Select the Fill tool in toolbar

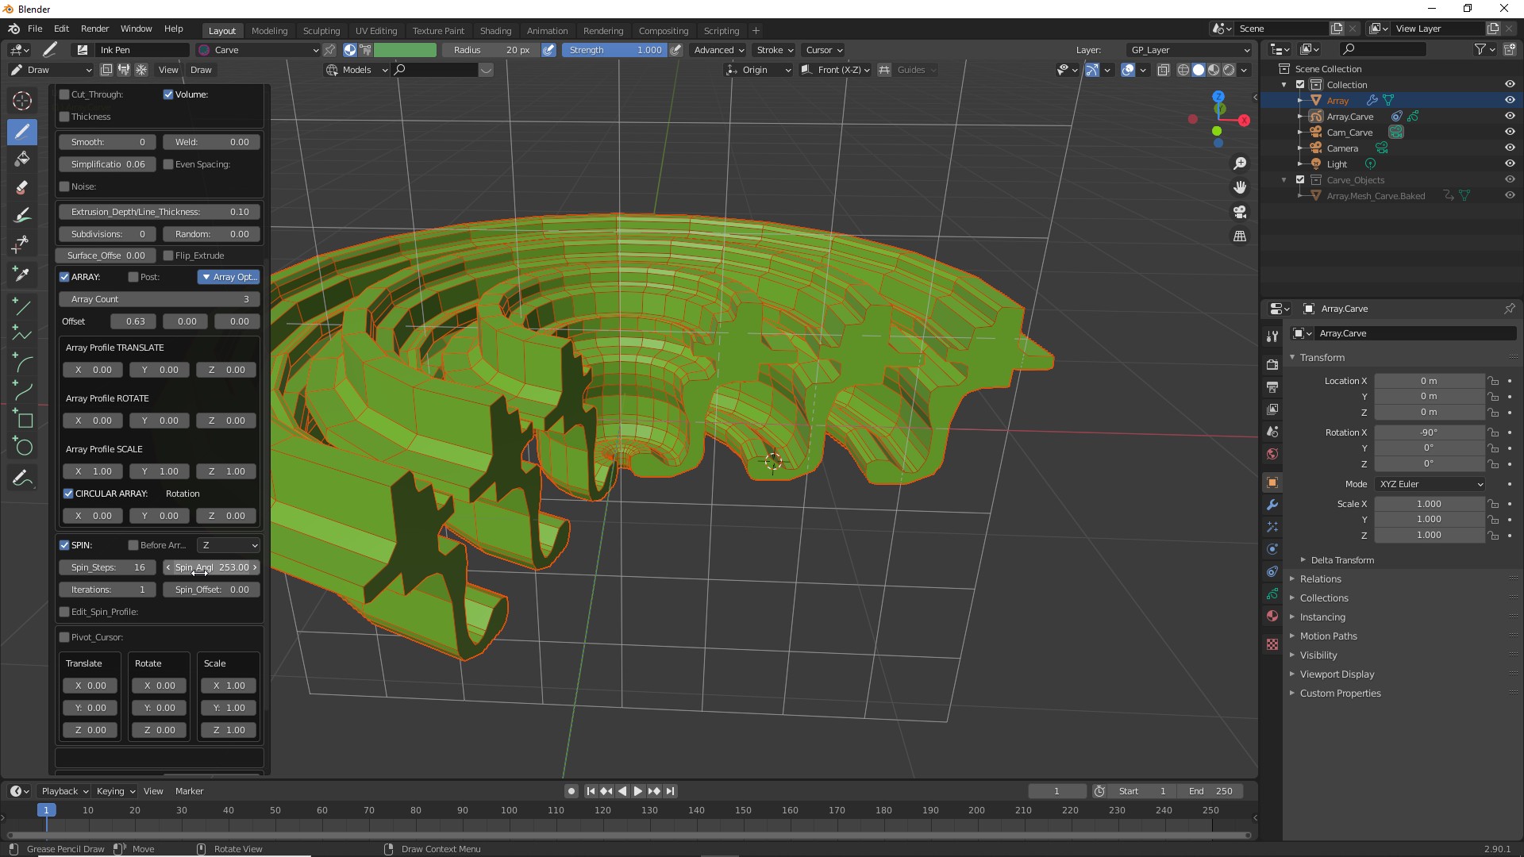point(22,159)
